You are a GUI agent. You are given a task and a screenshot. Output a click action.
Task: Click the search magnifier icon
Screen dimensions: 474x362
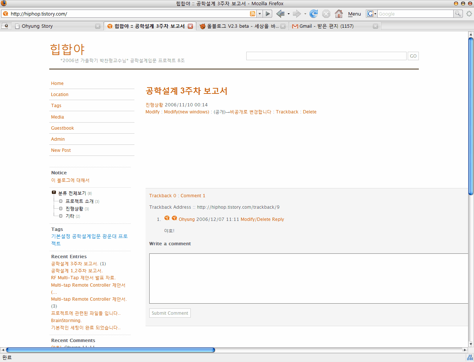tap(458, 14)
